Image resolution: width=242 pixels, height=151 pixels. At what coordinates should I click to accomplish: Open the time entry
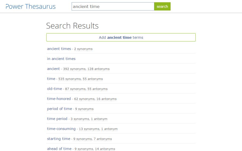[51, 78]
